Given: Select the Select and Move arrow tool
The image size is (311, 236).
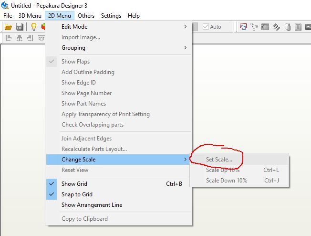Looking at the screenshot, I should pyautogui.click(x=244, y=27).
